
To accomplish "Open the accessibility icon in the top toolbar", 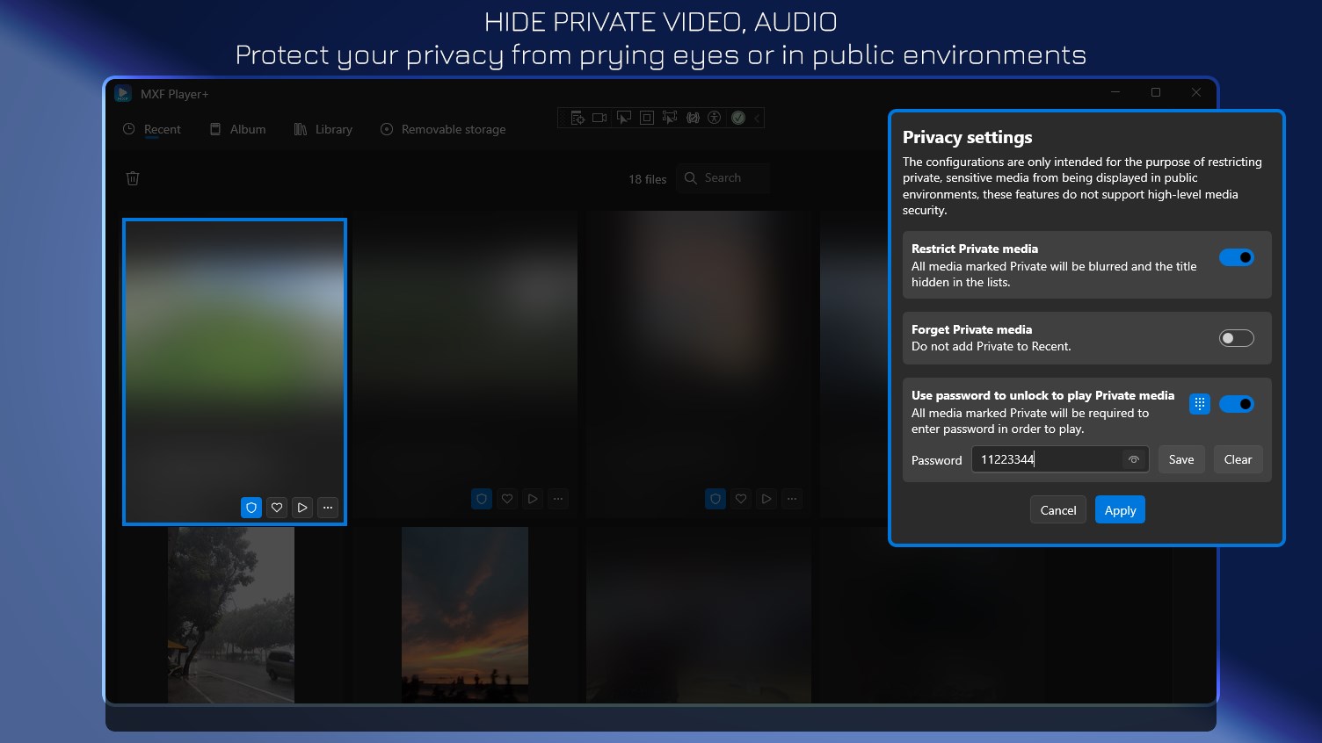I will 715,117.
